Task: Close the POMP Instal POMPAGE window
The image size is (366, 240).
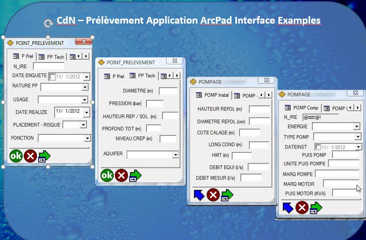Action: 267,80
